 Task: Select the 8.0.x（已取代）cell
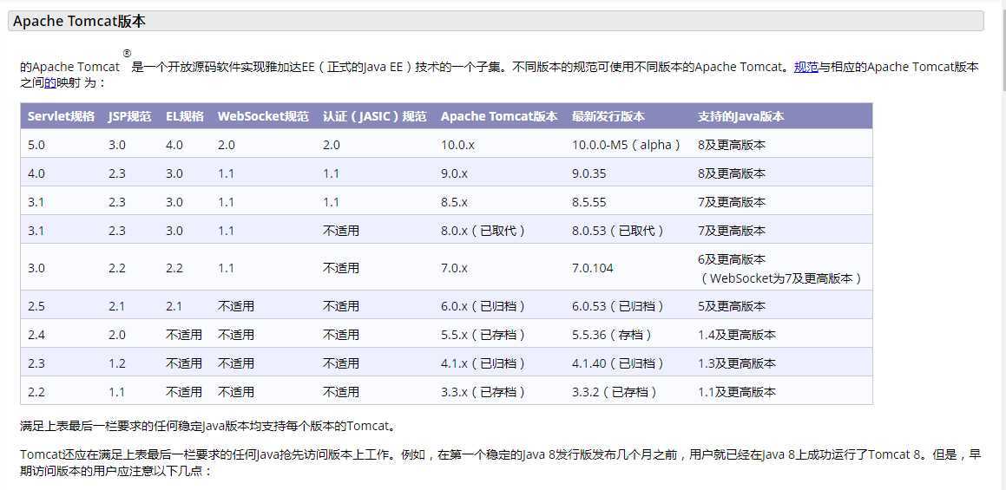[x=483, y=230]
